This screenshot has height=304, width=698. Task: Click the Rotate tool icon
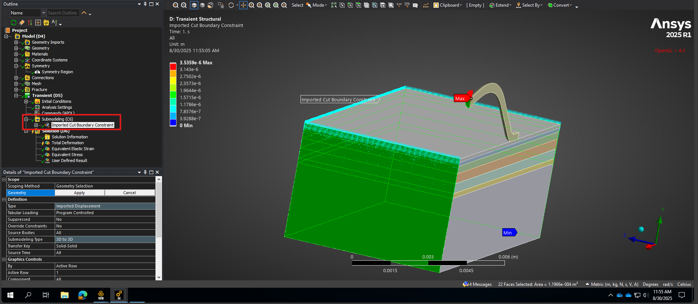pyautogui.click(x=231, y=5)
